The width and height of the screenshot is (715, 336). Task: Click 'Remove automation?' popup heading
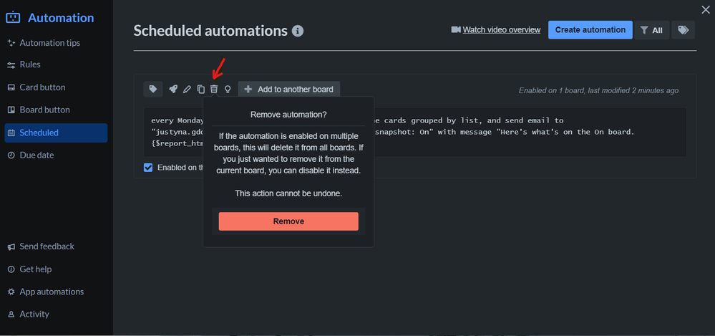click(x=288, y=115)
